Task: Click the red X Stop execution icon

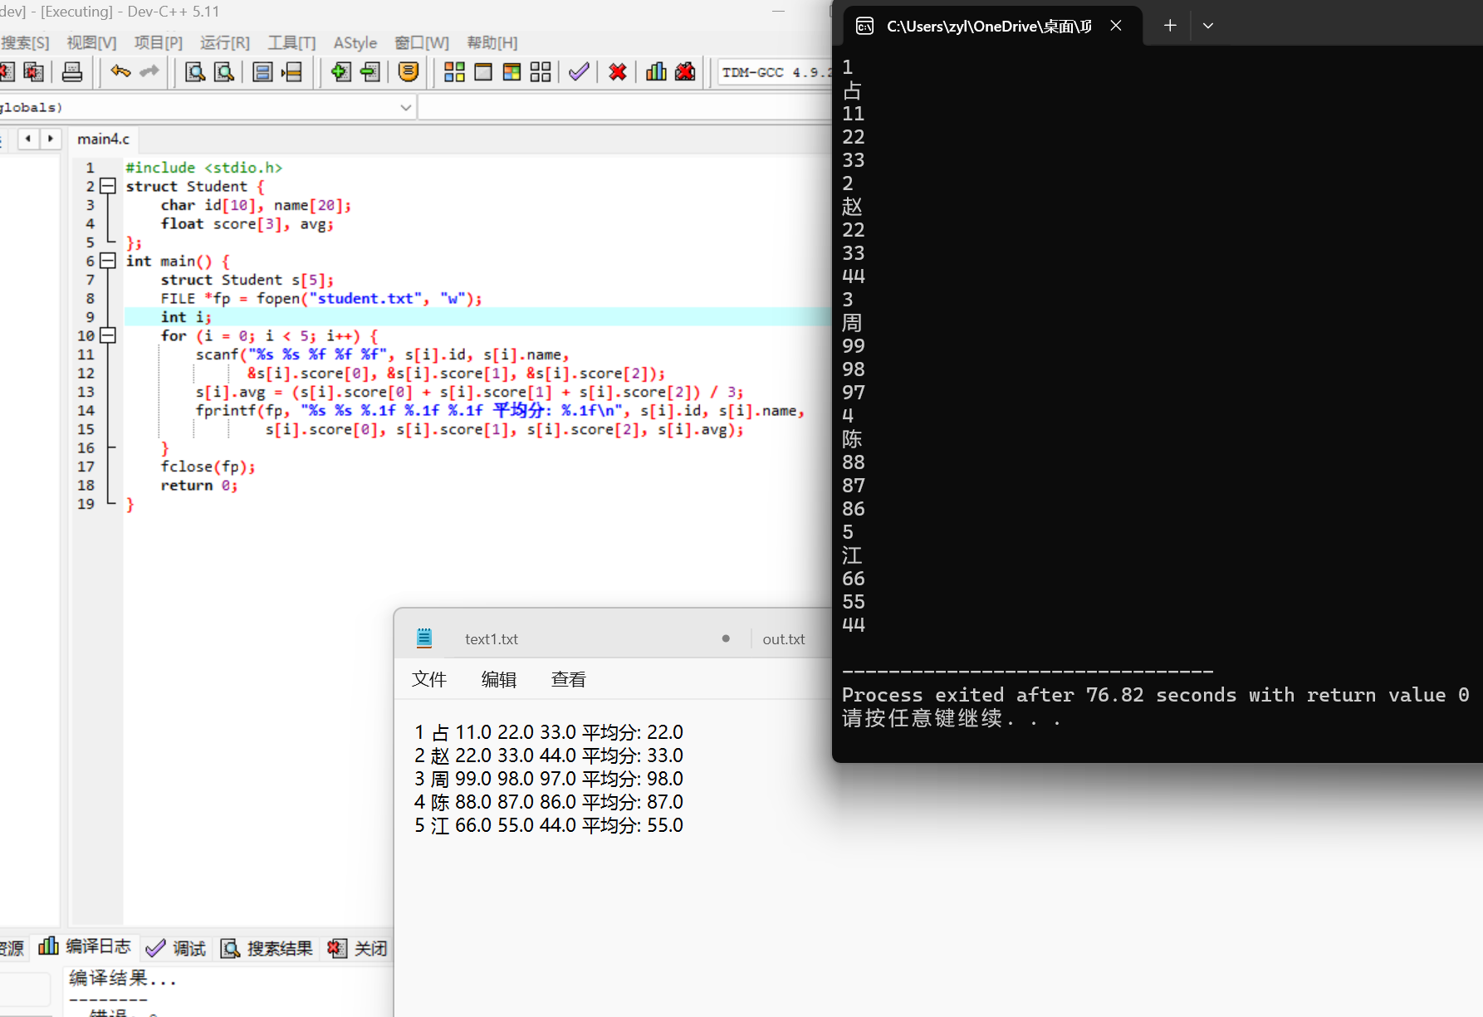Action: pyautogui.click(x=617, y=72)
